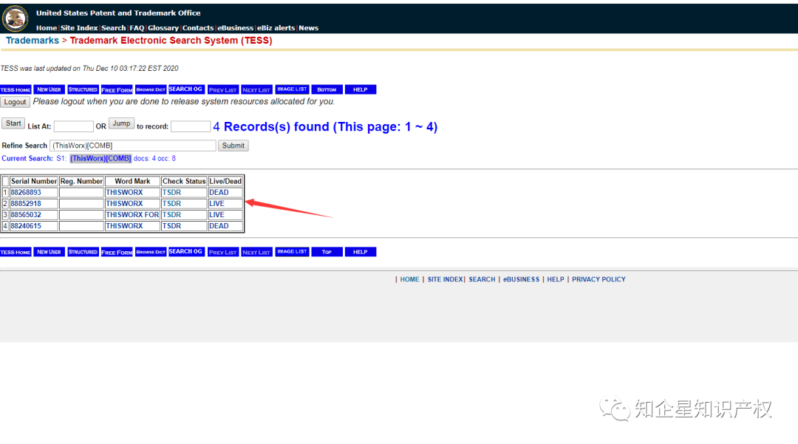The image size is (798, 444).
Task: Open Glossary in the header menu
Action: click(163, 28)
